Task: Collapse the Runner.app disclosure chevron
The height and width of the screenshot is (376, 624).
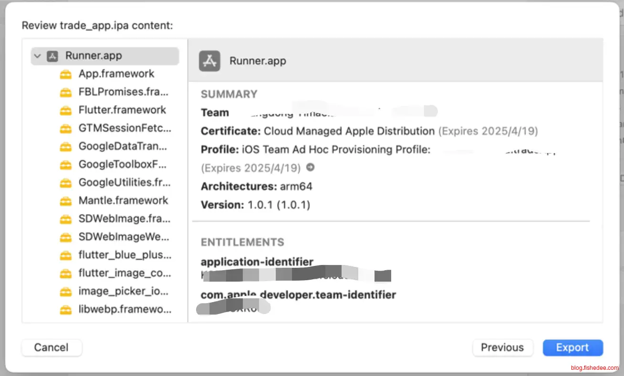Action: 38,56
